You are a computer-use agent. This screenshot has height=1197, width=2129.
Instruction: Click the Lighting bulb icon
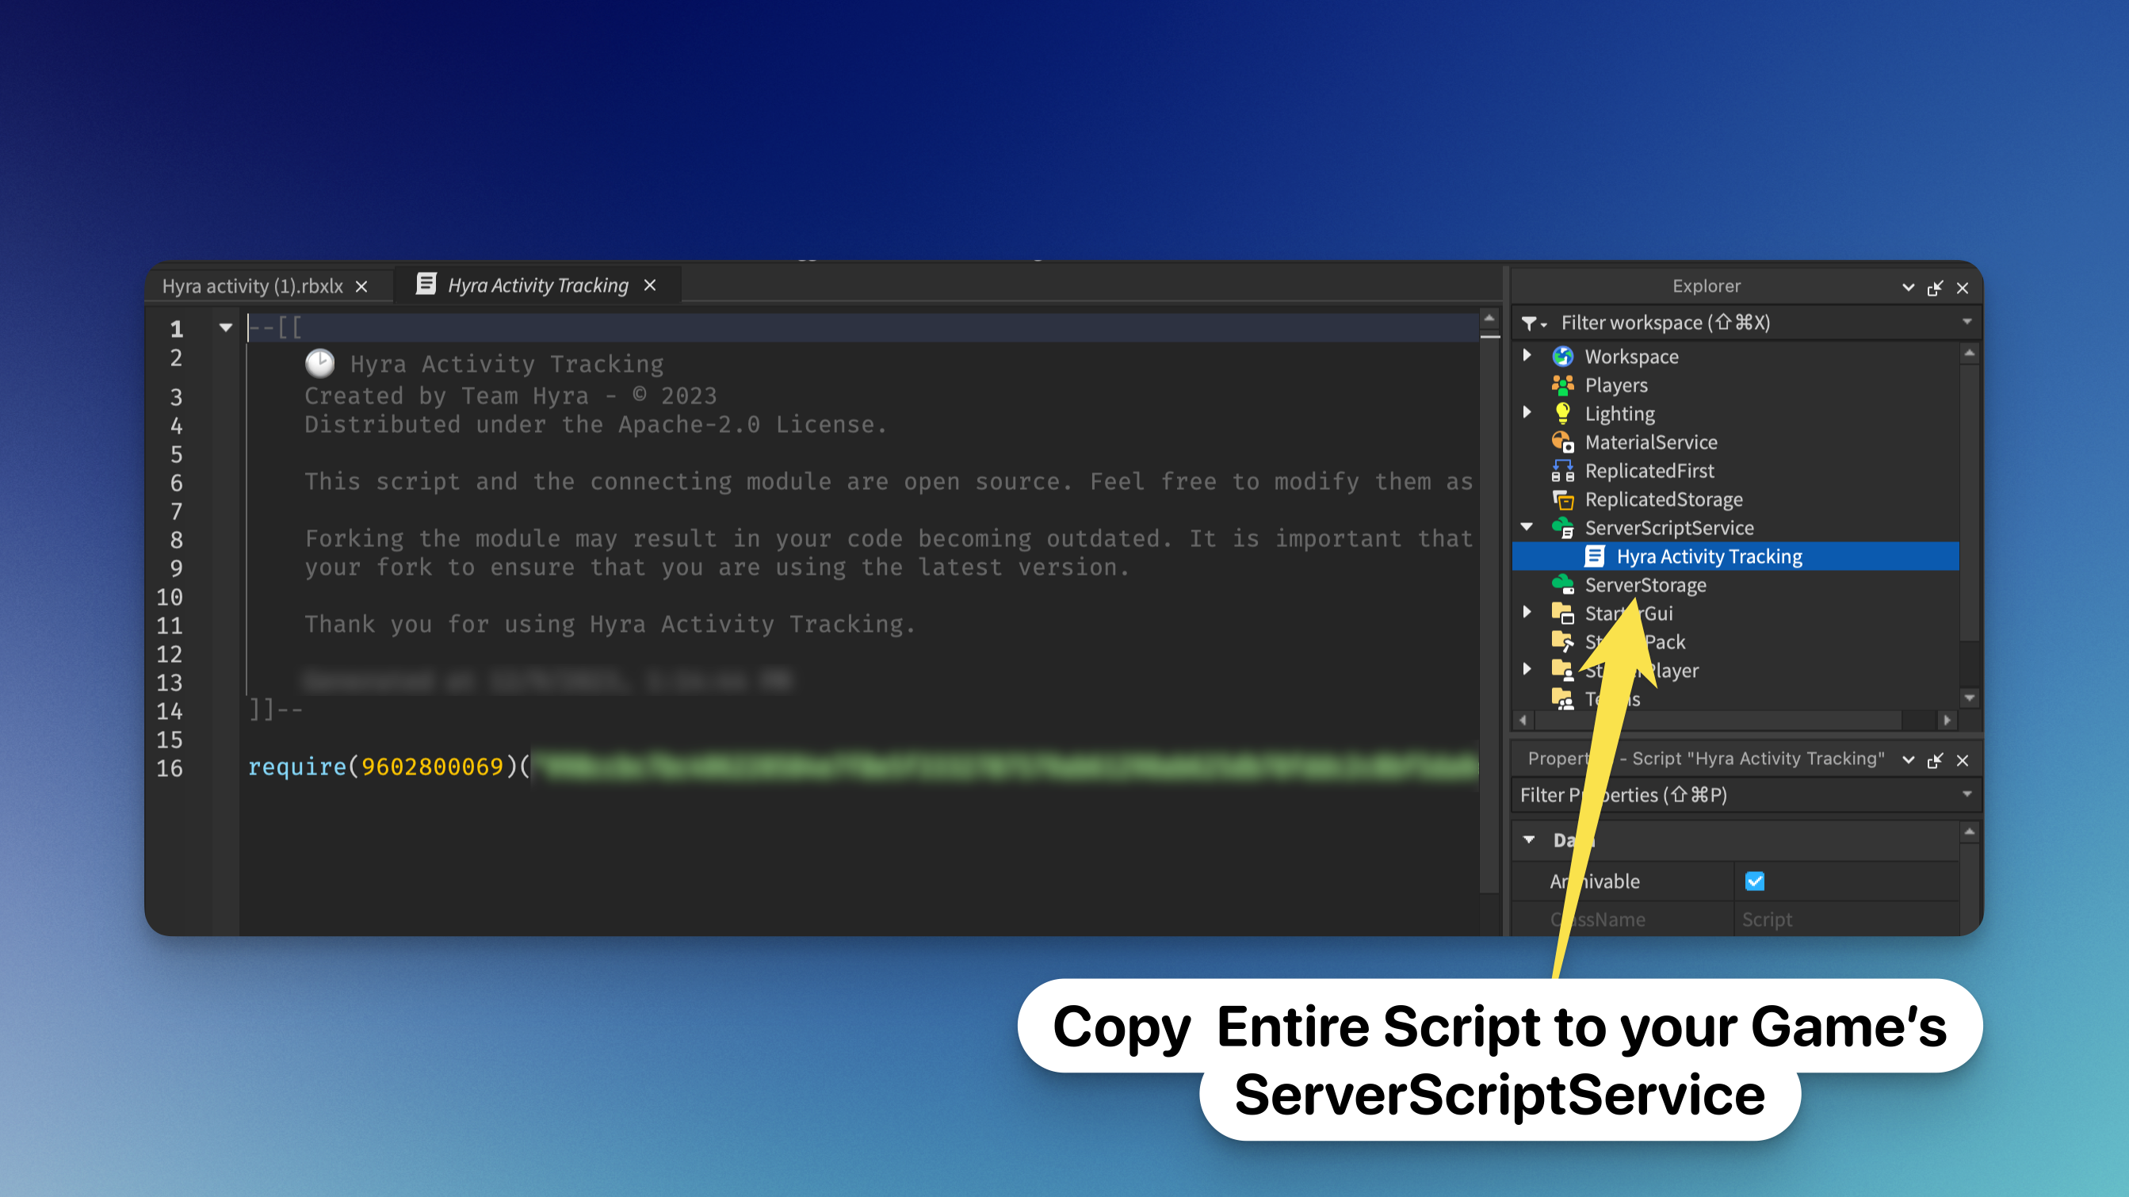1562,413
